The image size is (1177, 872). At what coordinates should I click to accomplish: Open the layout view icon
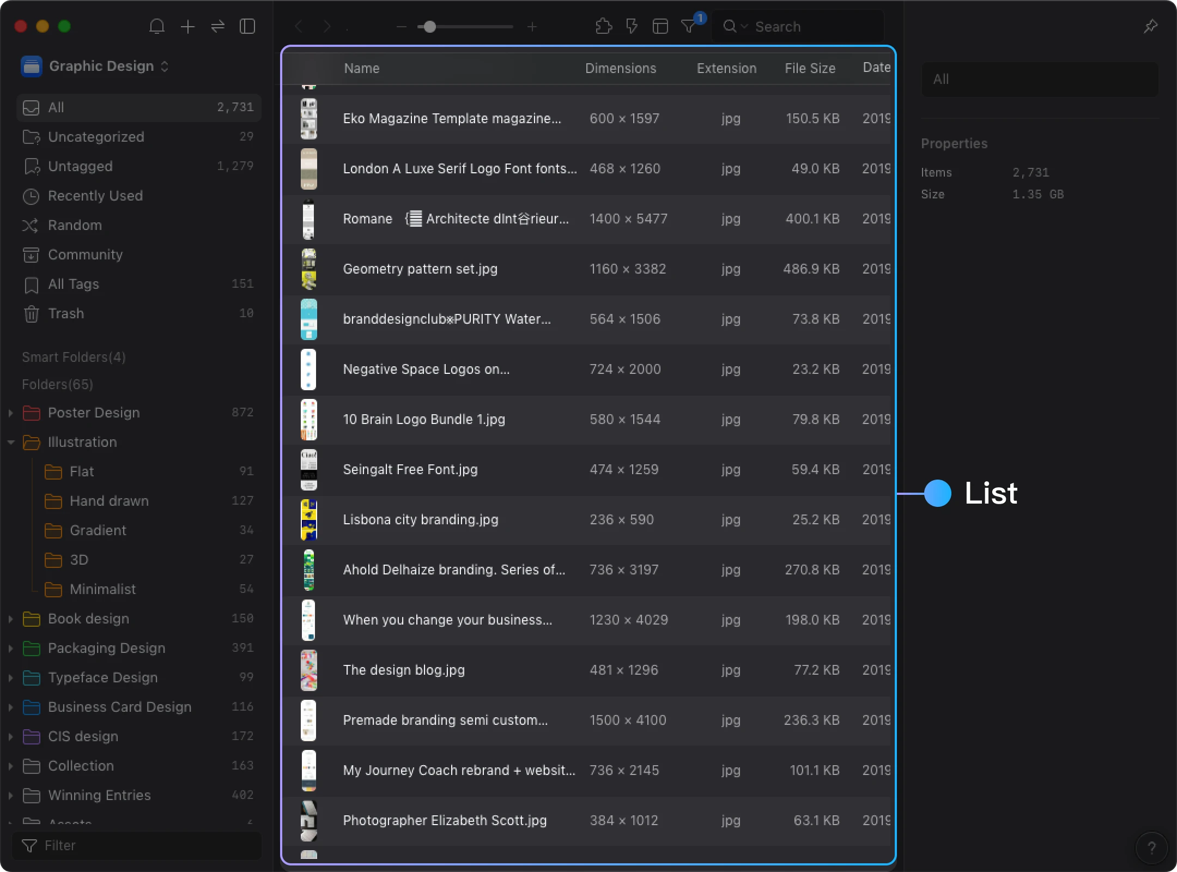point(660,26)
